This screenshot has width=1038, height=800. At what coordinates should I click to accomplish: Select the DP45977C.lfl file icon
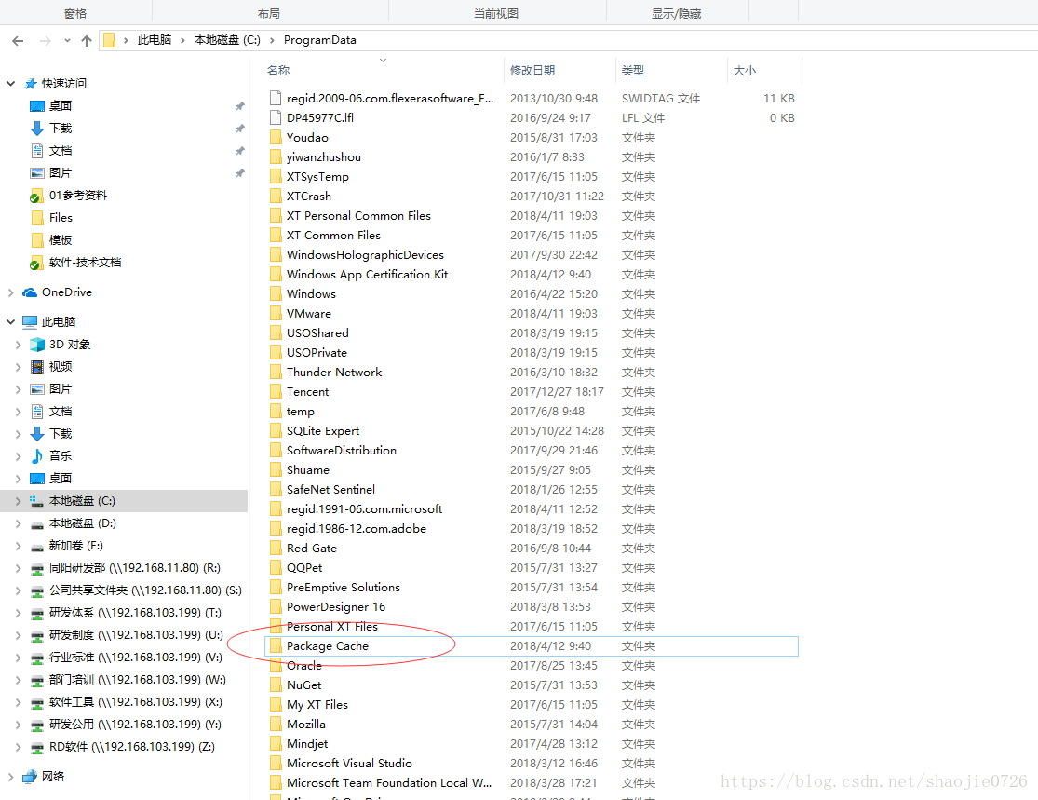(276, 118)
